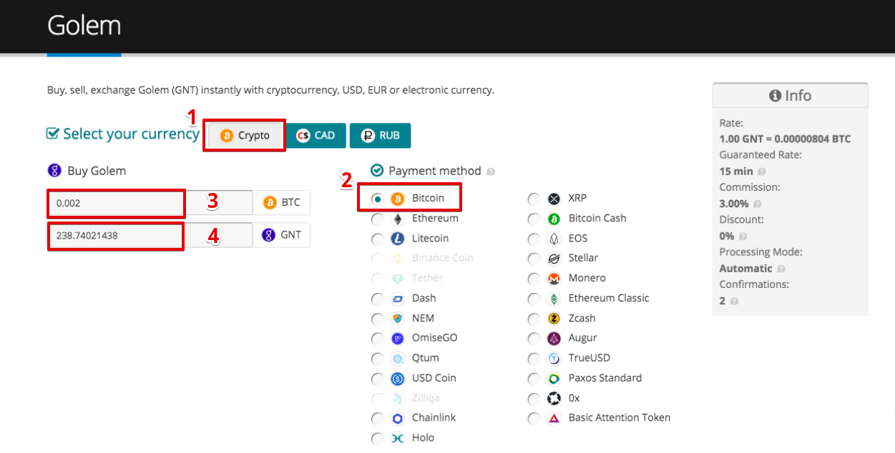This screenshot has width=895, height=453.
Task: Click the Holo logo icon
Action: 398,439
